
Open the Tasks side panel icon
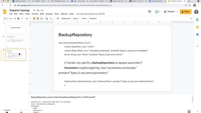(197, 34)
